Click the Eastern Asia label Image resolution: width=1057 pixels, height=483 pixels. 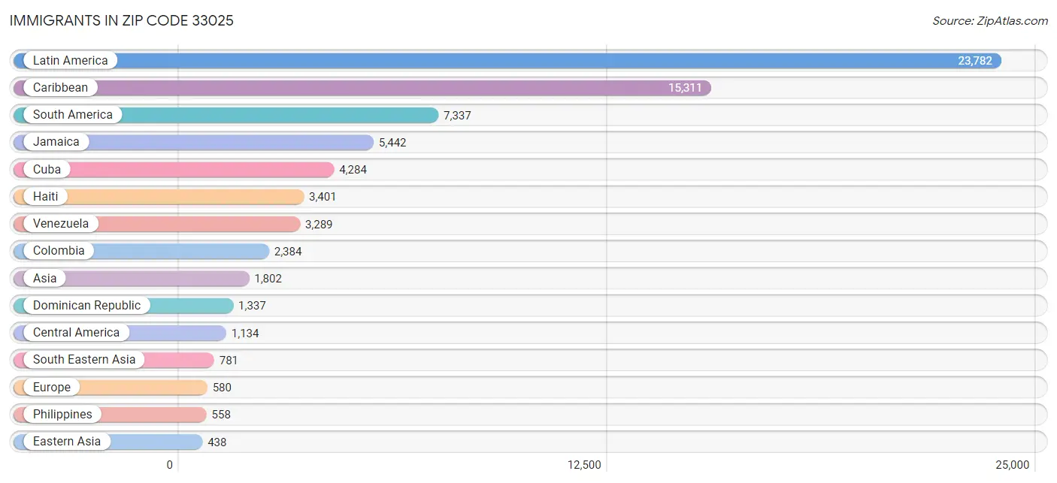[x=66, y=442]
